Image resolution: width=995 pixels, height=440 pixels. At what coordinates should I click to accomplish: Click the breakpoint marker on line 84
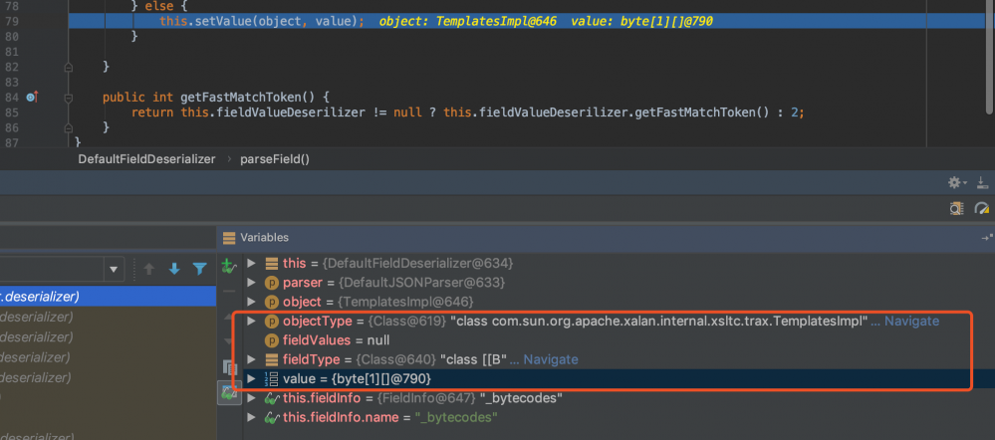pyautogui.click(x=32, y=97)
